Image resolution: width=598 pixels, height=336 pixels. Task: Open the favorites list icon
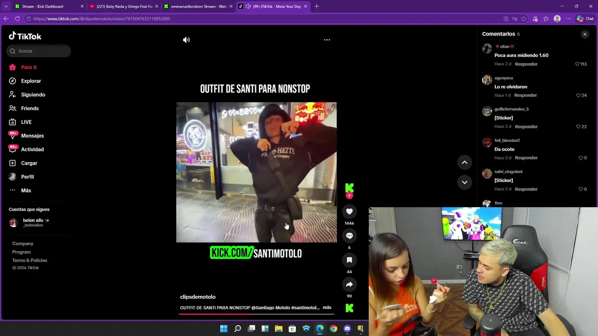546,19
